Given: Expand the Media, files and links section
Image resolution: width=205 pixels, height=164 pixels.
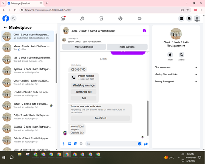Looking at the screenshot, I should (x=176, y=75).
